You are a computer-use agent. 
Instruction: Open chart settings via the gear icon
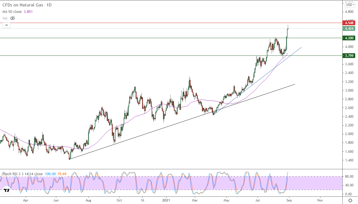coord(350,200)
